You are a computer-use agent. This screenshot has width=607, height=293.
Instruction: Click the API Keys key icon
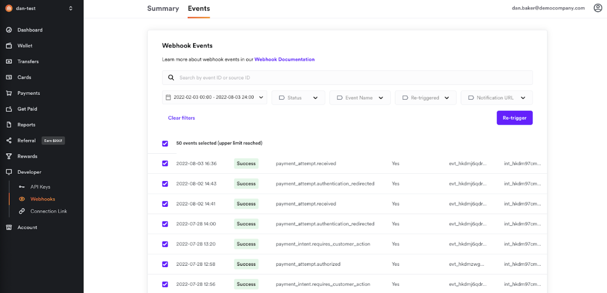(21, 187)
